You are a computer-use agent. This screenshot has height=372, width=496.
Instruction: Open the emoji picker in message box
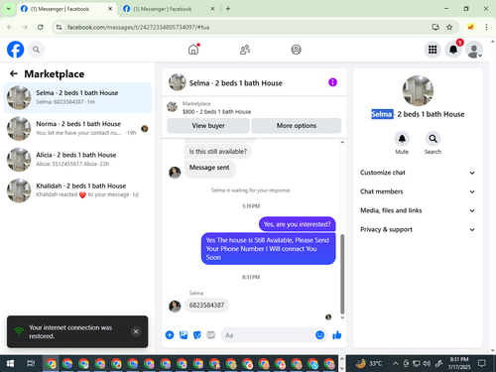319,335
